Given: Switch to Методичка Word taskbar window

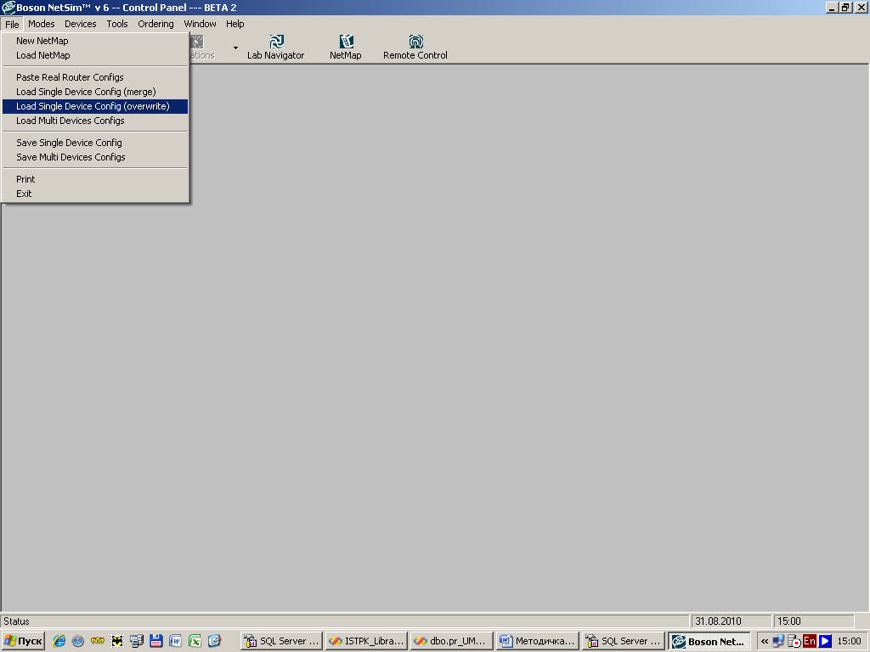Looking at the screenshot, I should pyautogui.click(x=538, y=641).
